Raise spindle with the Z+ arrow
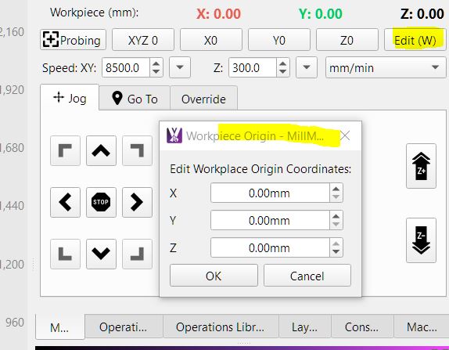 pyautogui.click(x=421, y=166)
